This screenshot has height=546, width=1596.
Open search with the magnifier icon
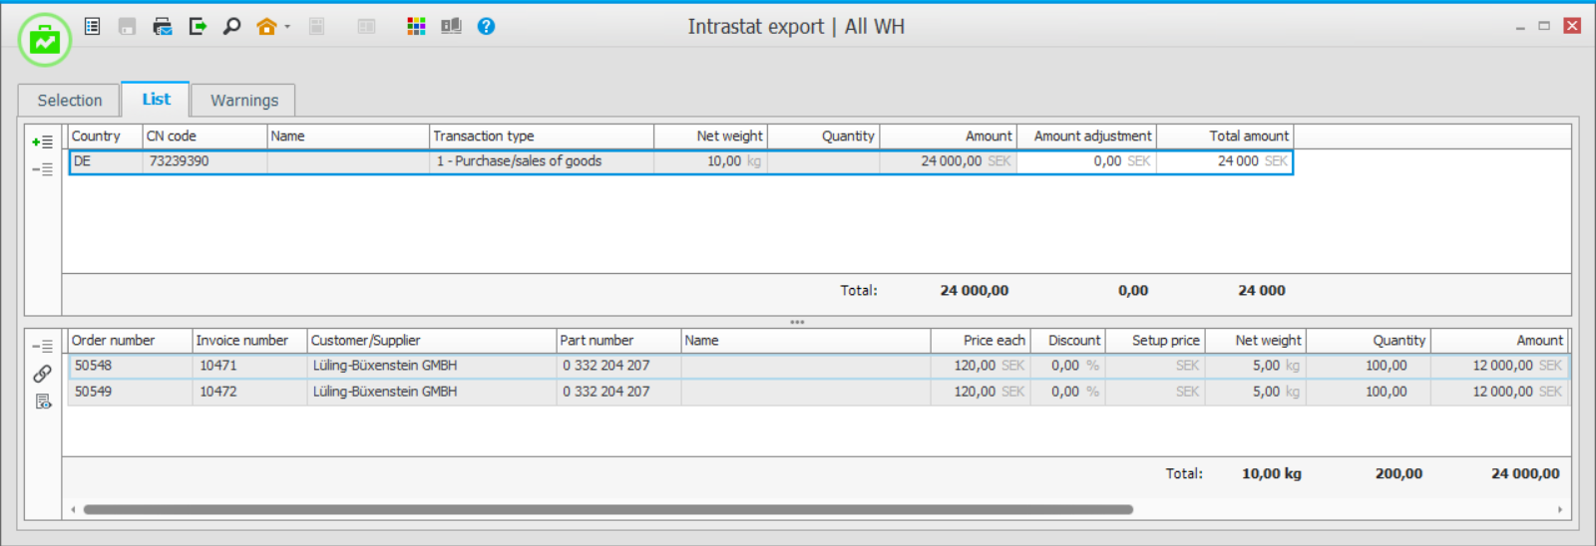click(231, 26)
